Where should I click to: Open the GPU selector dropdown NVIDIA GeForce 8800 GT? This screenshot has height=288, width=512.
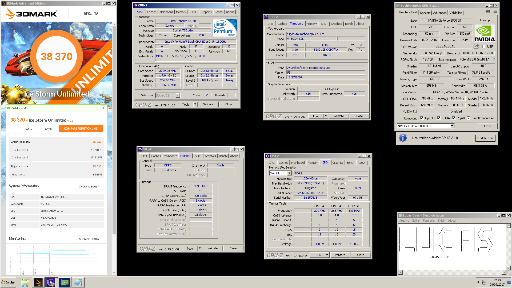pos(452,126)
